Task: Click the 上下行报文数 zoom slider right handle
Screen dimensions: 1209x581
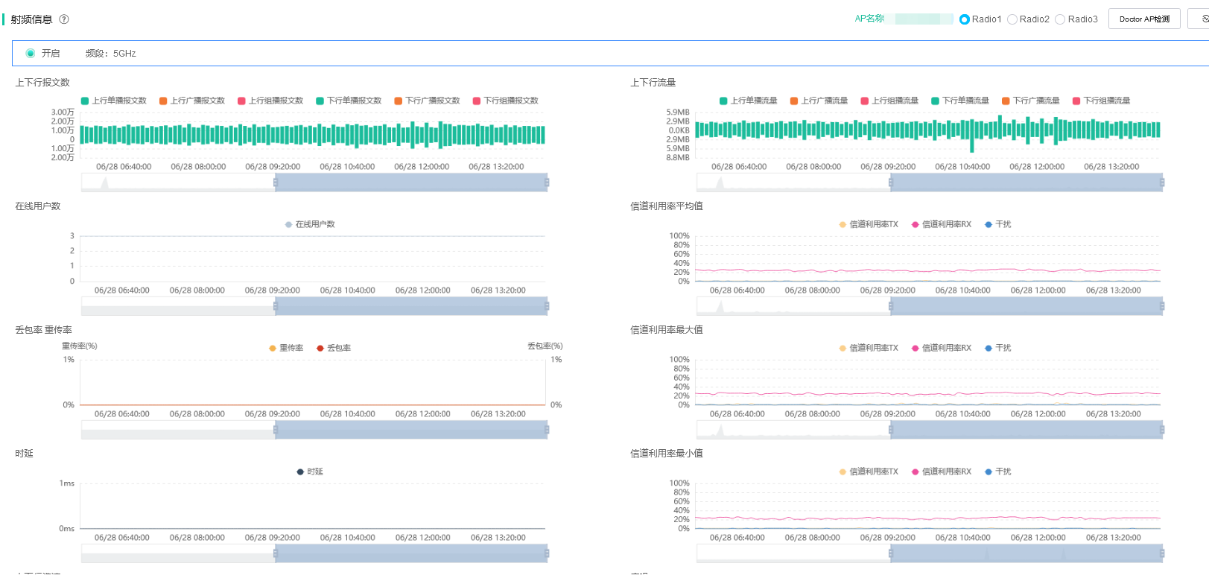Action: click(x=547, y=182)
